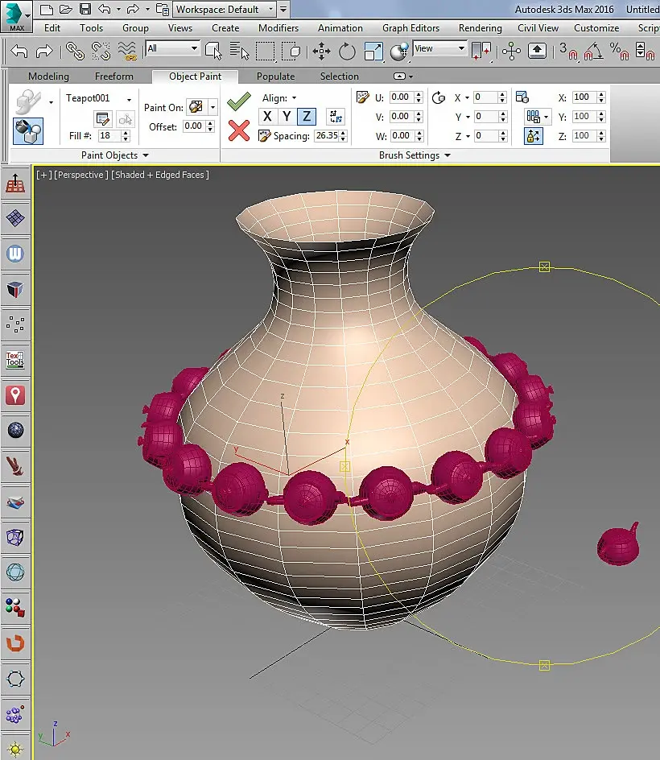Click the Select and Link chain icon
The image size is (660, 760).
[76, 51]
